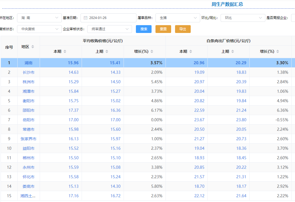Expand the 屠宰品种 dropdown showing 生猪
The width and height of the screenshot is (295, 202).
[178, 18]
